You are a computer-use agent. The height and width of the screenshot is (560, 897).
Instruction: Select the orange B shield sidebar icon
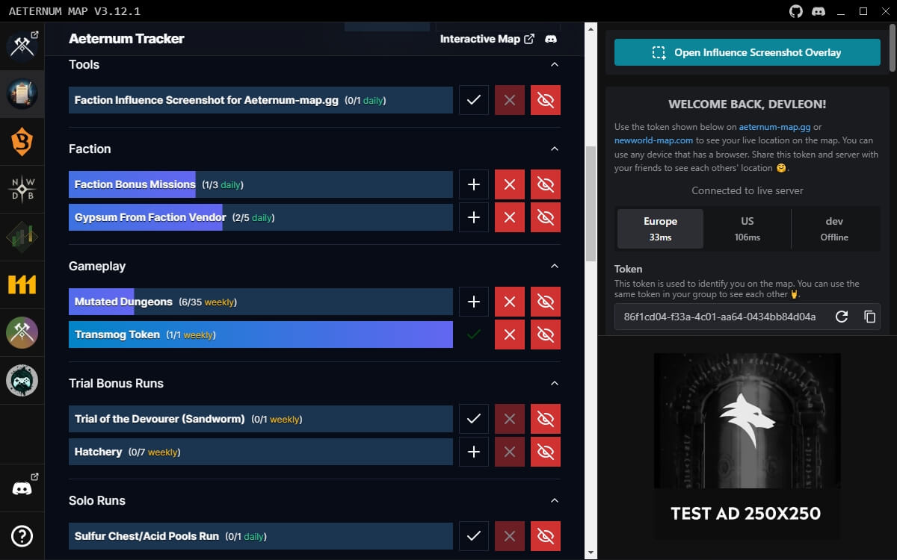point(22,142)
